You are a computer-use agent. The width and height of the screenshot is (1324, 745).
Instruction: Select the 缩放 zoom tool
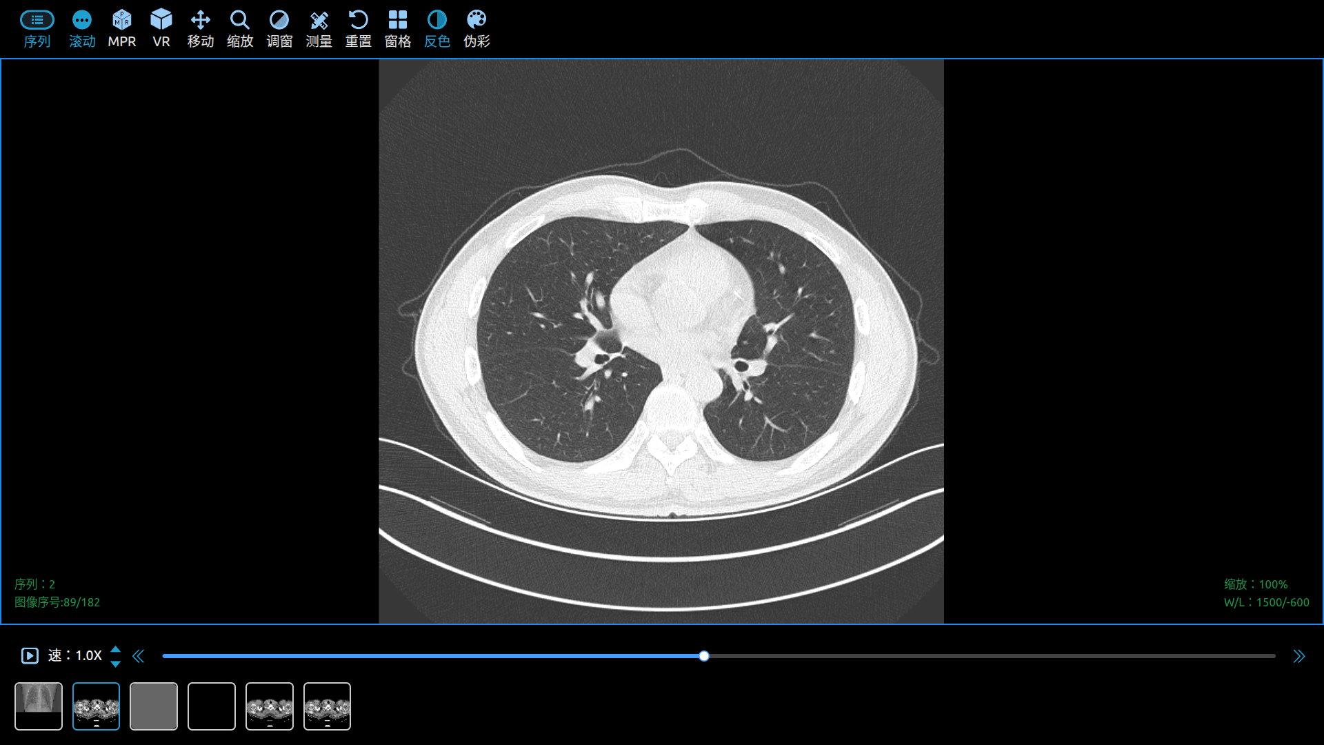[239, 28]
